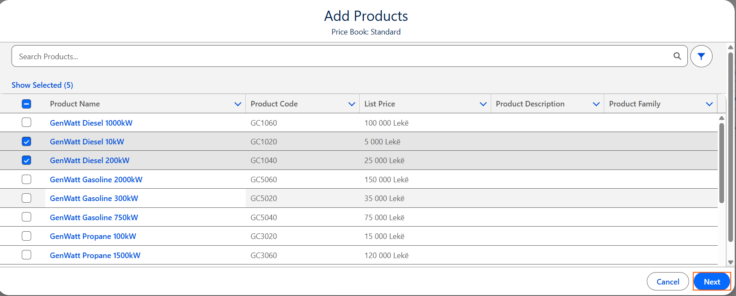Check GenWatt Gasoline 2000kW checkbox
Screen dimensions: 736x296
[26, 179]
